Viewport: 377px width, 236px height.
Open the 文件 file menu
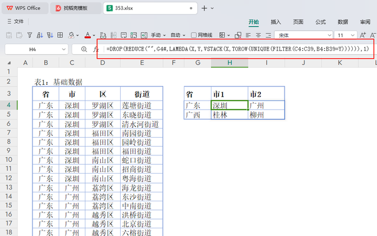[15, 21]
